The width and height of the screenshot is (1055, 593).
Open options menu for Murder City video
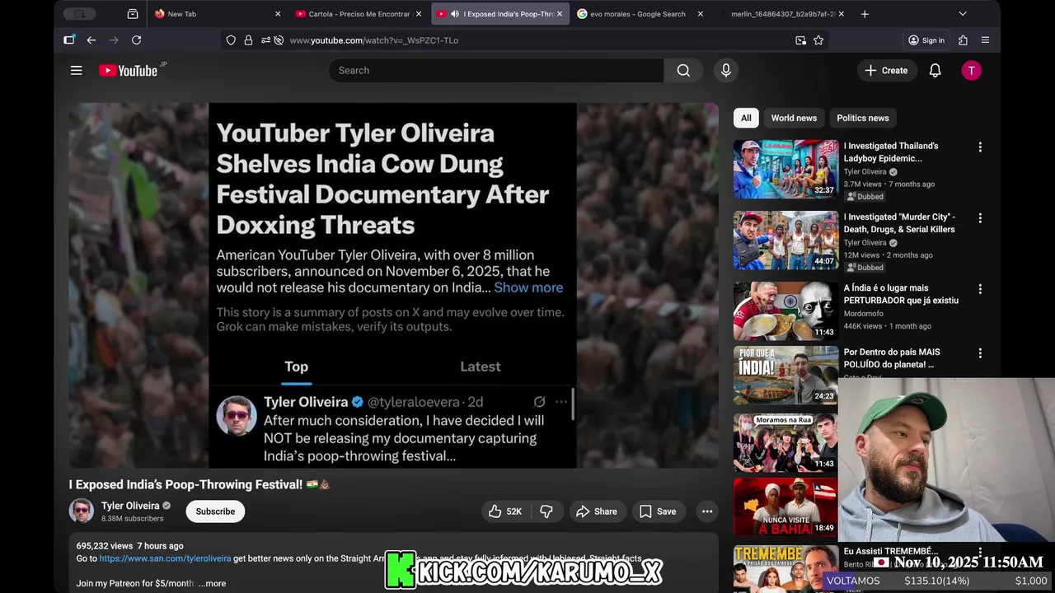pos(980,218)
